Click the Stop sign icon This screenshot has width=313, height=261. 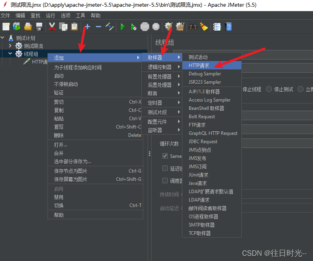click(145, 27)
